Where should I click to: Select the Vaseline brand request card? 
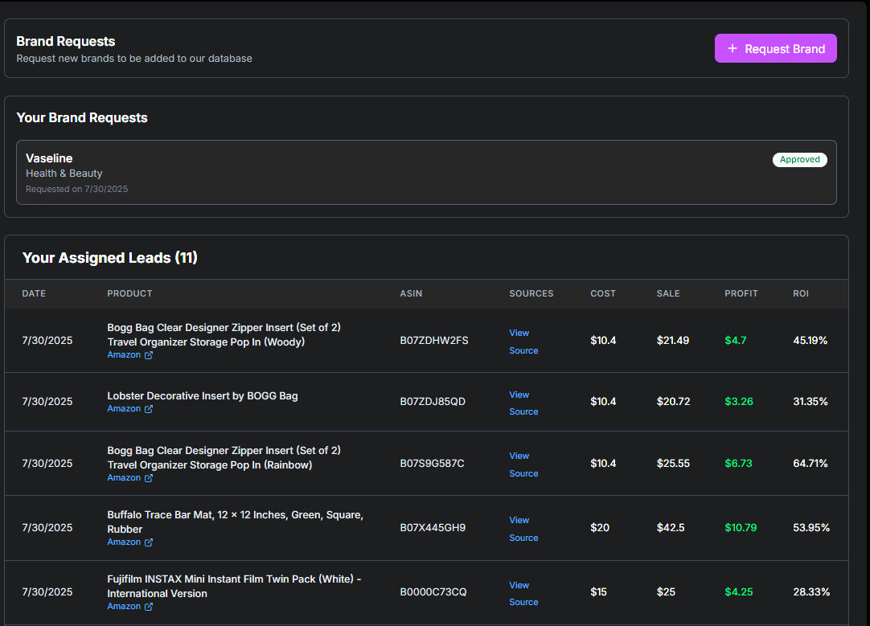click(x=426, y=173)
